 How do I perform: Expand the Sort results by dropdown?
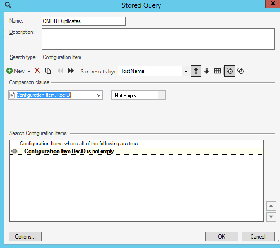185,71
